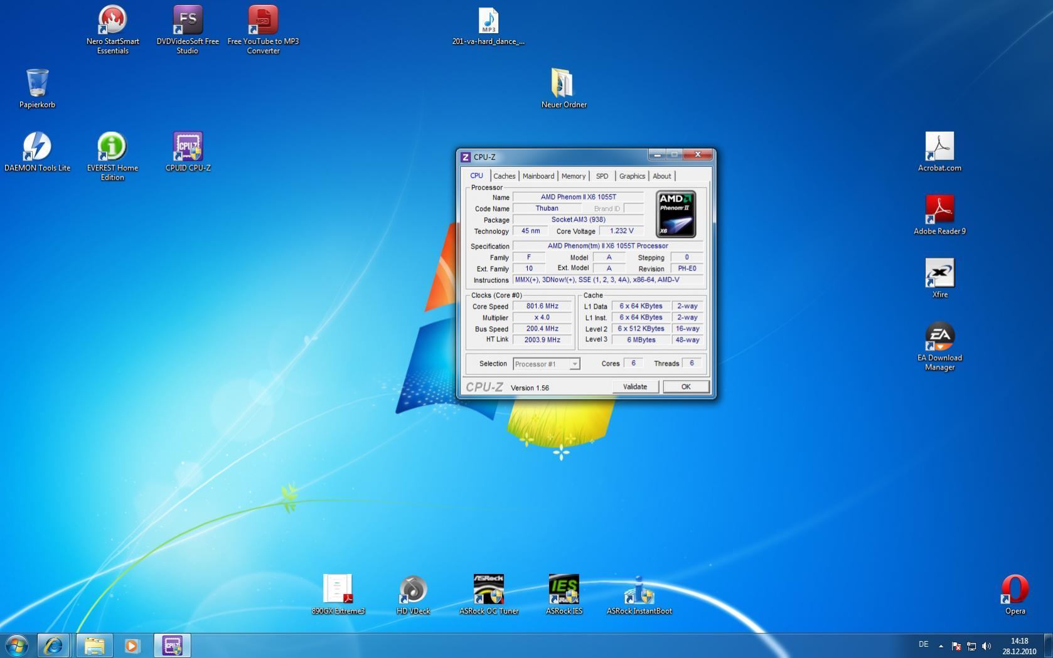Click the Show Desktop strip

coord(1048,645)
